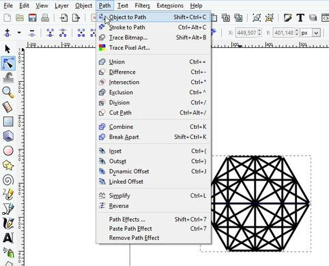Choose Remove Path Effect entry
The image size is (329, 266).
pyautogui.click(x=154, y=238)
